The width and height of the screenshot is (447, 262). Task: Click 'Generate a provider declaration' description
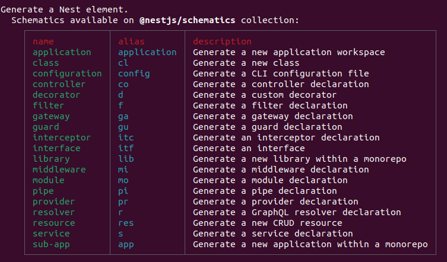275,202
